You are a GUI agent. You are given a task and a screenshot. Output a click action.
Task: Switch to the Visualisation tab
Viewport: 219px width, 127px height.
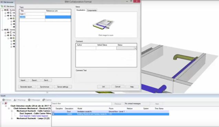(x=81, y=10)
